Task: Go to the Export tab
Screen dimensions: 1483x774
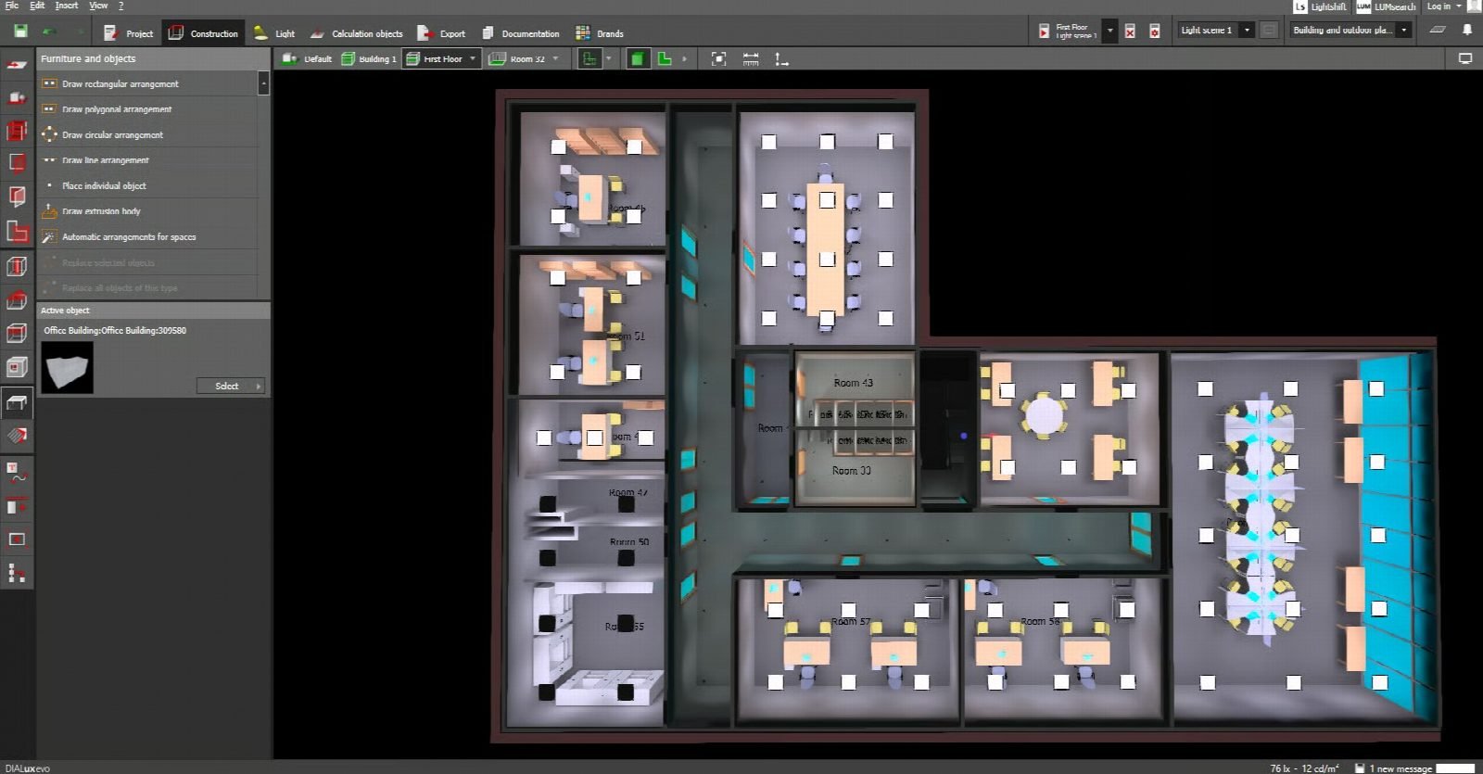Action: point(442,33)
